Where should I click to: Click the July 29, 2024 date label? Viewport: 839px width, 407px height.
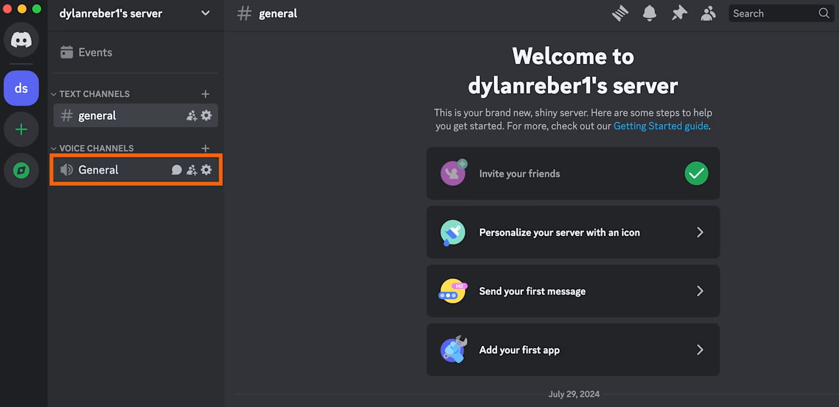[574, 394]
